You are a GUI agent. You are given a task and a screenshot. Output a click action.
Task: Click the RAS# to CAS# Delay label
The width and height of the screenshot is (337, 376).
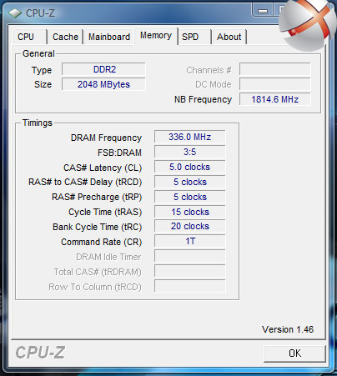click(x=85, y=182)
